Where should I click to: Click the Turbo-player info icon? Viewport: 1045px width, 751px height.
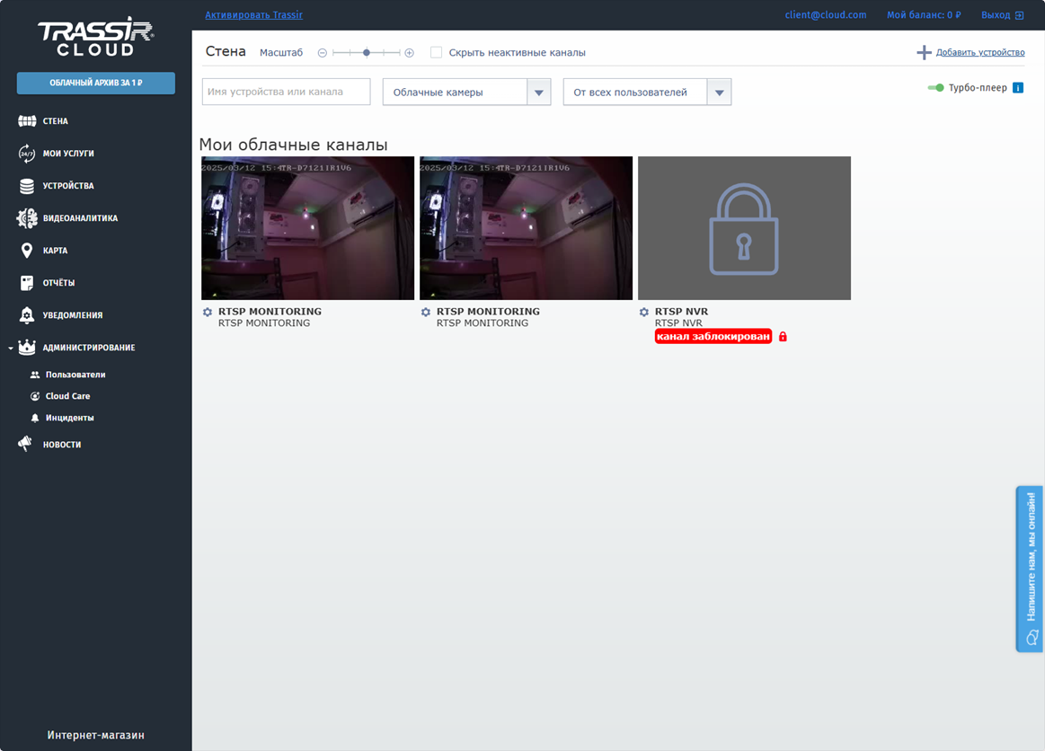click(x=1017, y=88)
